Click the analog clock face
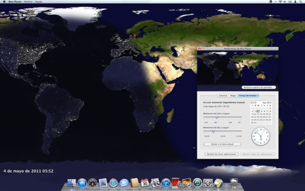 260,136
